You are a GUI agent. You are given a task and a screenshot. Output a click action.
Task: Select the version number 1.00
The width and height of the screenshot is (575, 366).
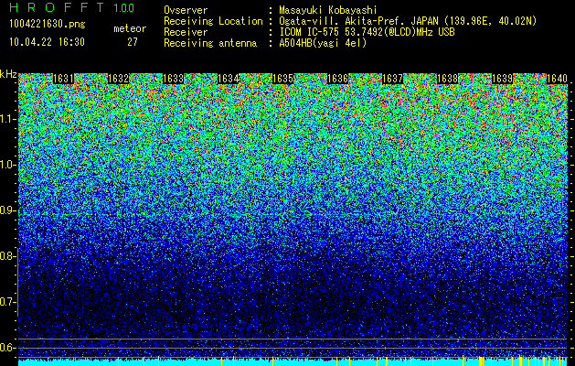pos(123,8)
